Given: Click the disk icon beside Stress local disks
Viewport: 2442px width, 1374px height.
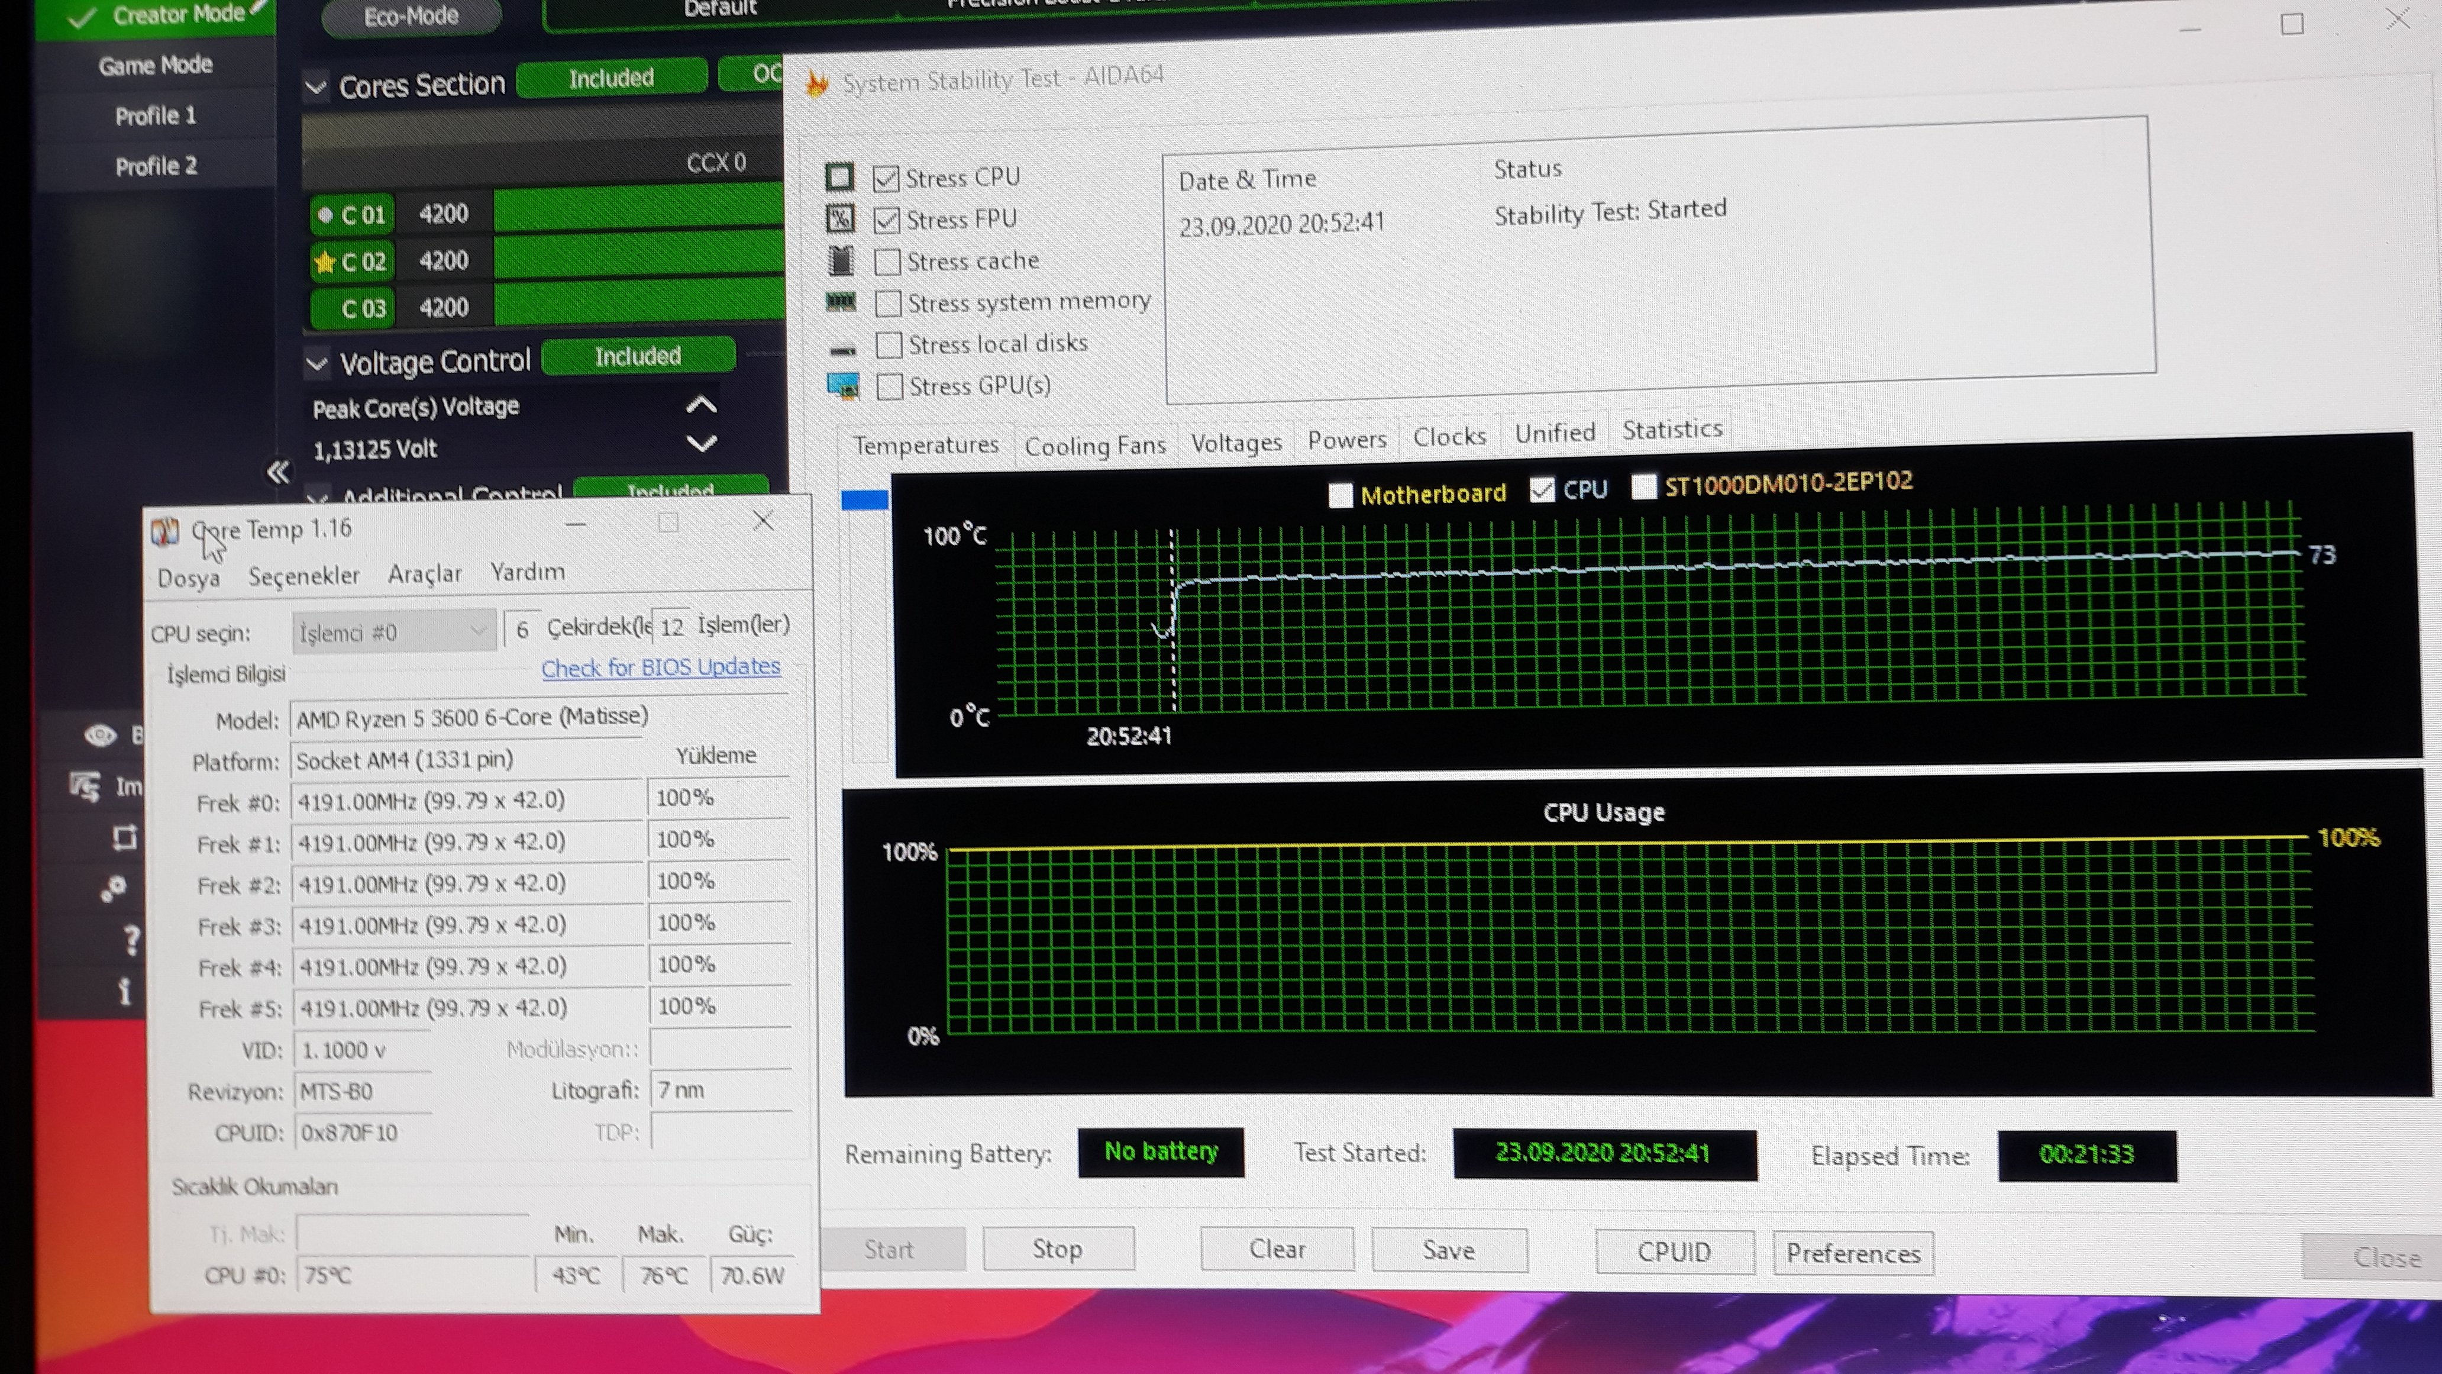Looking at the screenshot, I should 842,350.
